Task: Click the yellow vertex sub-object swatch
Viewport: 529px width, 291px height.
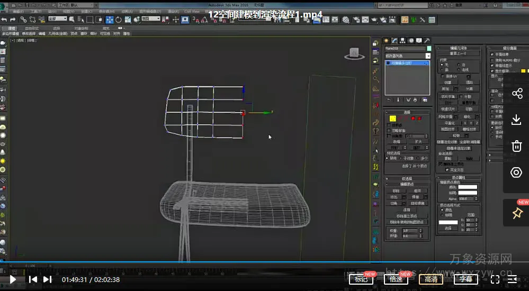Action: pos(392,118)
